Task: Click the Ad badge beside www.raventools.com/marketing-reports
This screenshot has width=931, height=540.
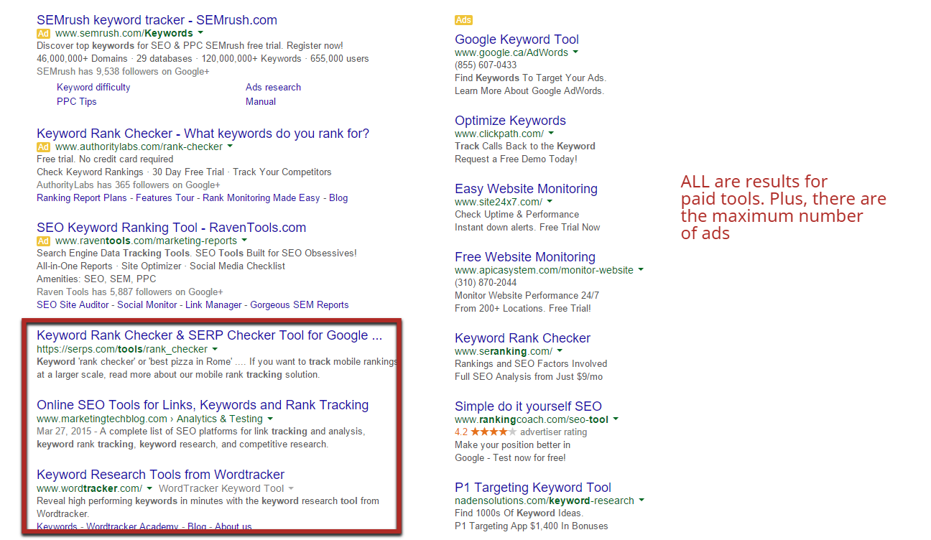Action: tap(43, 241)
